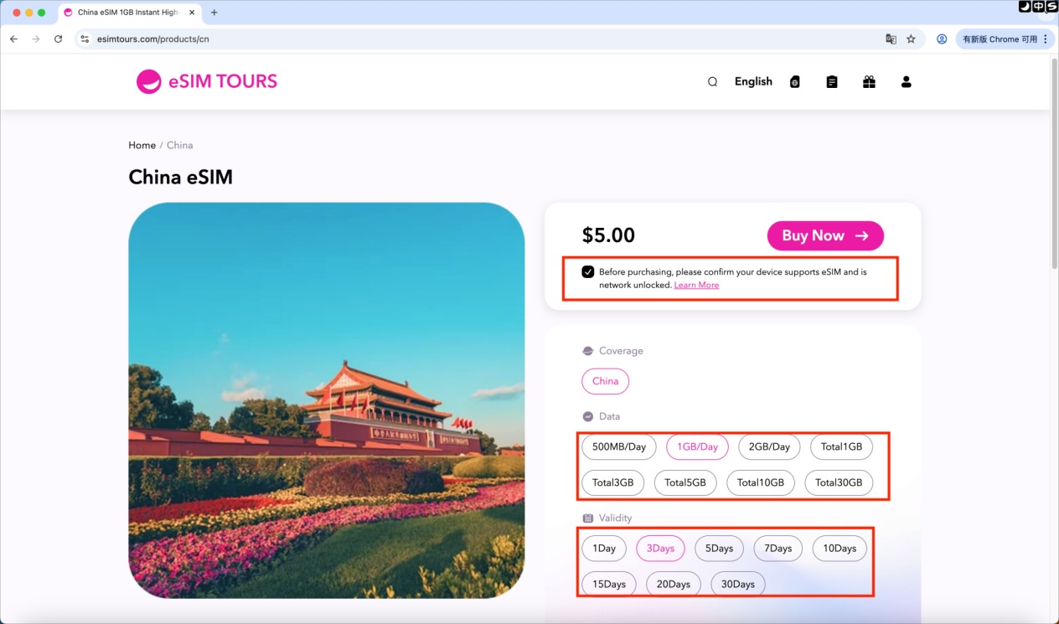Click the user account icon in the header

pyautogui.click(x=906, y=81)
